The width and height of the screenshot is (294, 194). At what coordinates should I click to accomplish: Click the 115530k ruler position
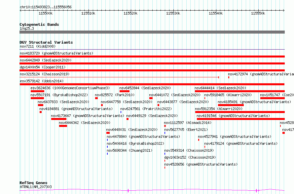pos(173,13)
